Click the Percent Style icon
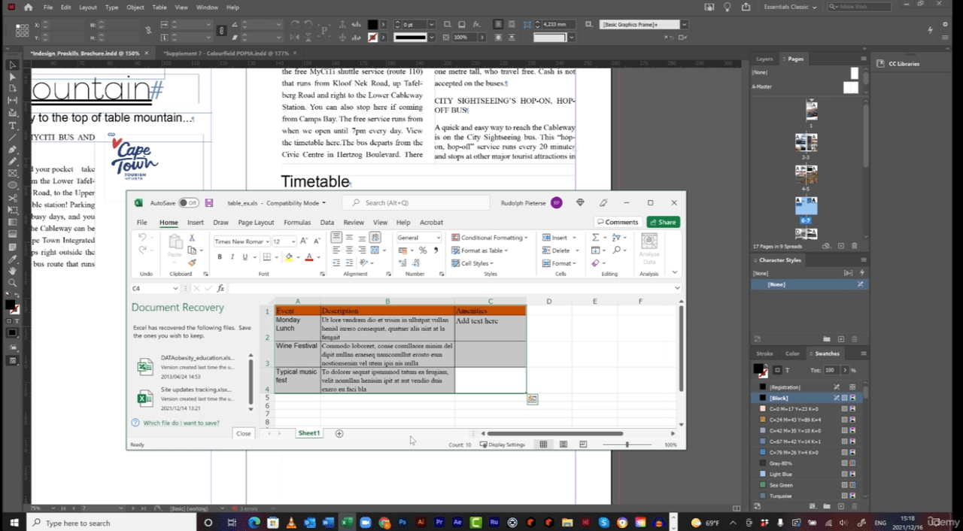 pos(423,250)
